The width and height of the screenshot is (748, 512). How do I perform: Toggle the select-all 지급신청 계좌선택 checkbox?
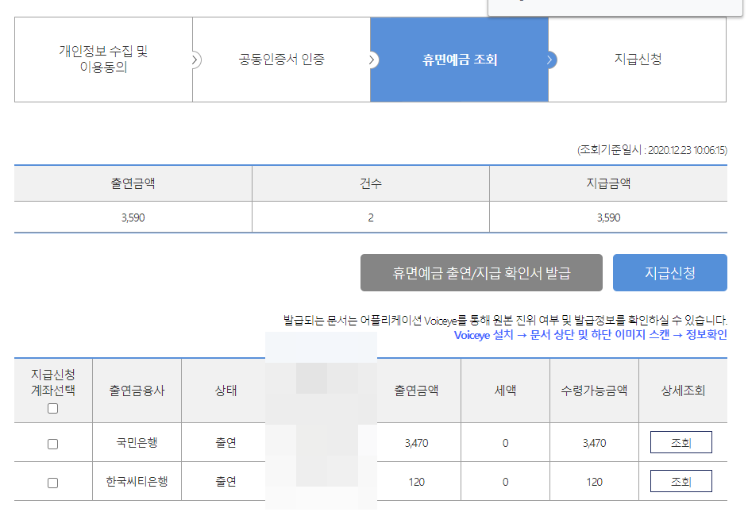[53, 409]
